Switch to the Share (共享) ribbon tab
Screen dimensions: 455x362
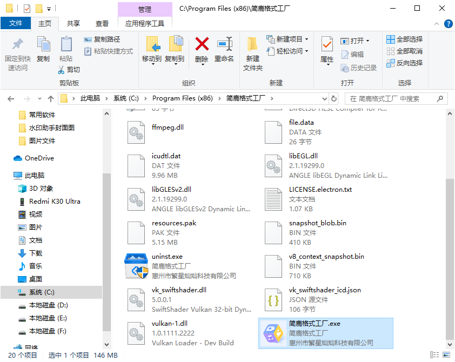[73, 24]
